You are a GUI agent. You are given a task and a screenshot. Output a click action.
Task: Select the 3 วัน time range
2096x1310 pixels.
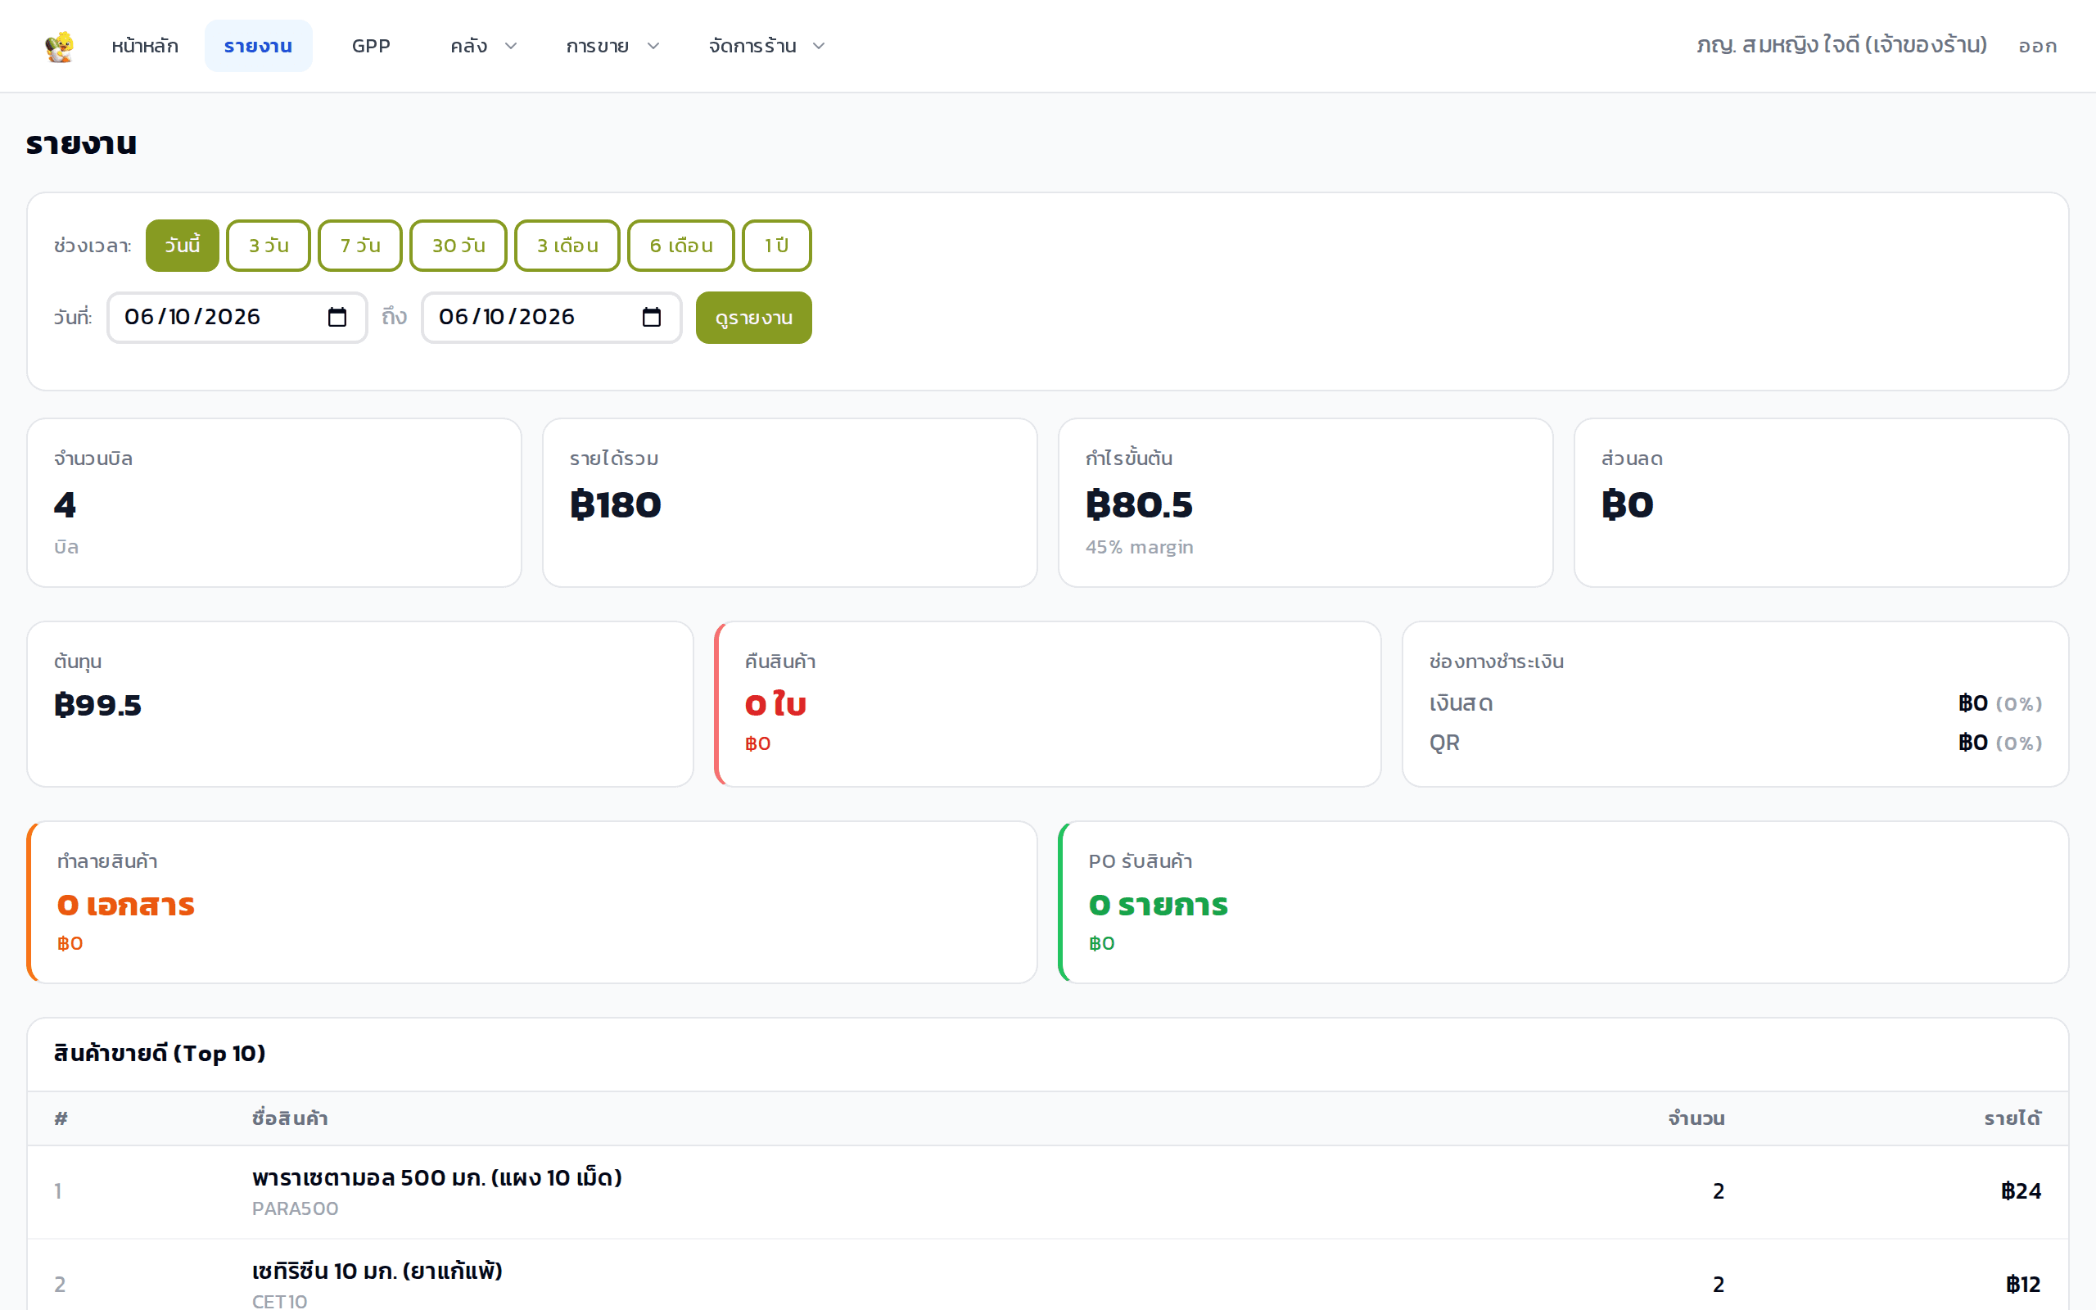[269, 245]
